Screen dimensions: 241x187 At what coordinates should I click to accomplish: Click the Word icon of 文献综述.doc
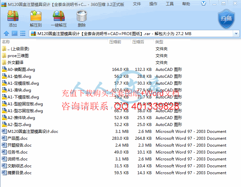[4, 166]
